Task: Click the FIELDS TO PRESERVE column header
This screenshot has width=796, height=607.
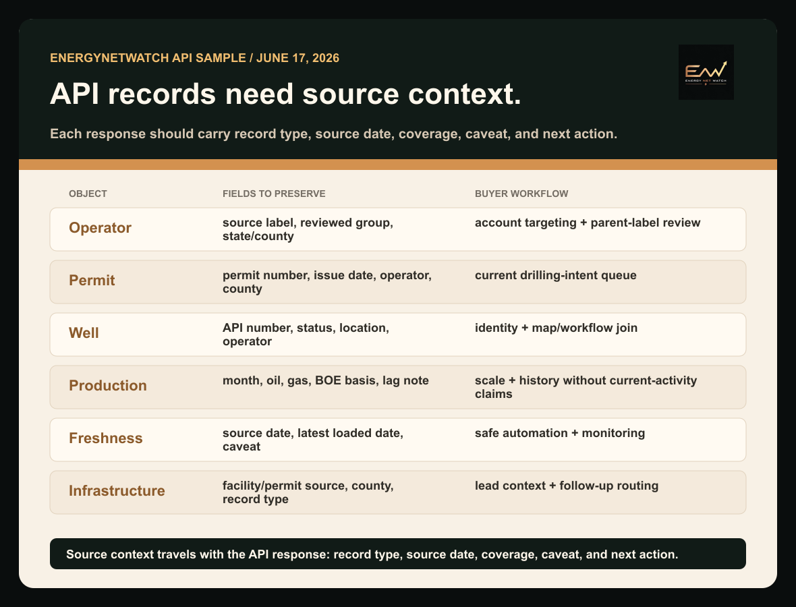Action: coord(274,194)
